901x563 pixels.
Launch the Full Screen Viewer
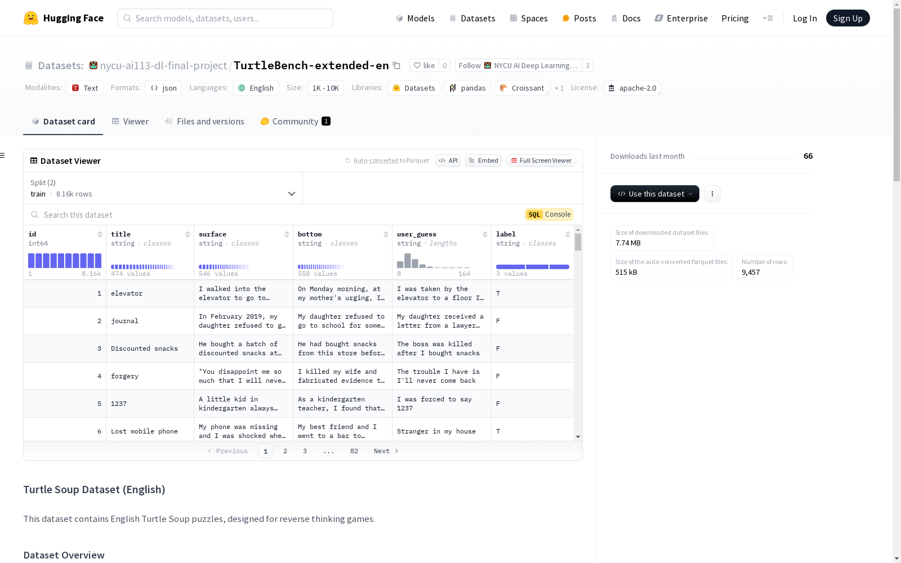coord(541,160)
